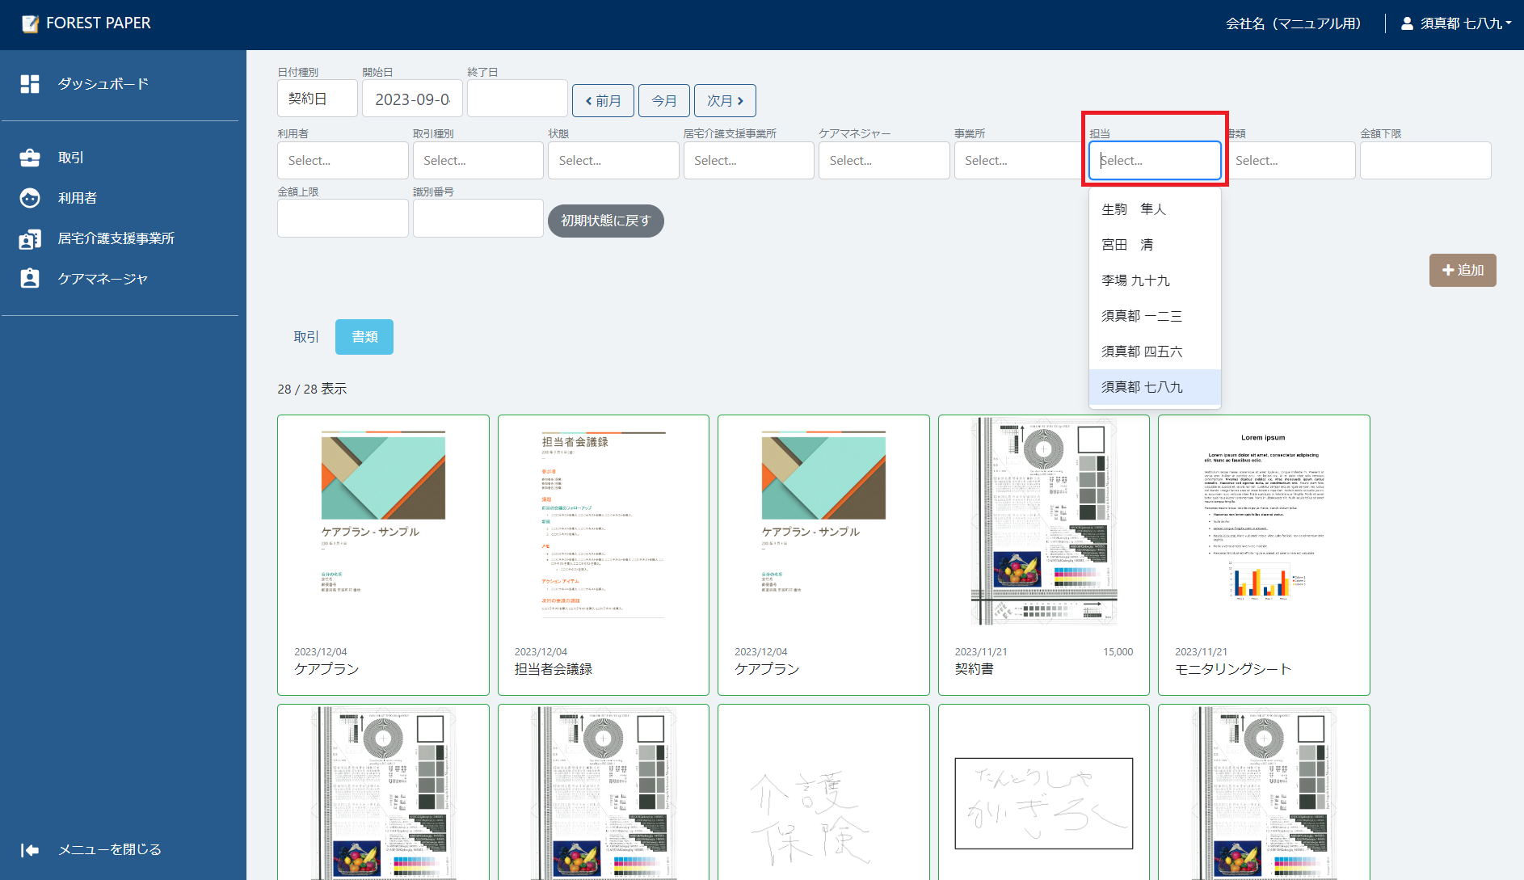Image resolution: width=1524 pixels, height=880 pixels.
Task: Switch to the 取引 tab
Action: click(306, 337)
